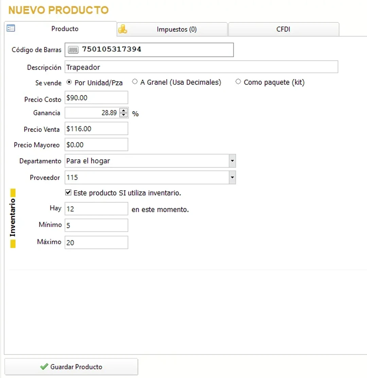
Task: Select the Precio Costo field
Action: pyautogui.click(x=96, y=98)
